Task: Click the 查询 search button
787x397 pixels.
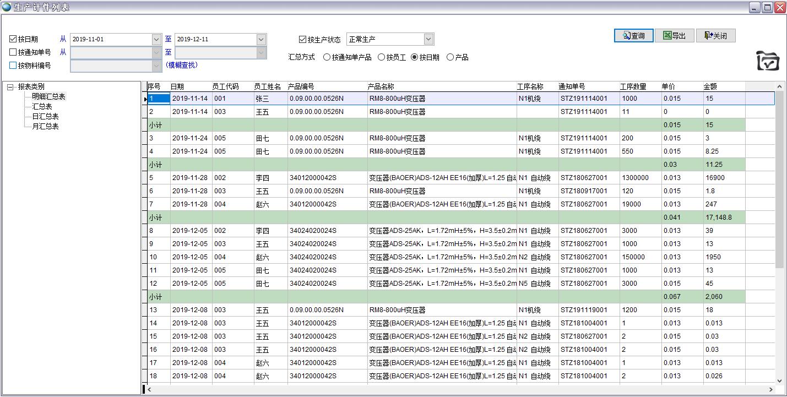Action: (633, 36)
